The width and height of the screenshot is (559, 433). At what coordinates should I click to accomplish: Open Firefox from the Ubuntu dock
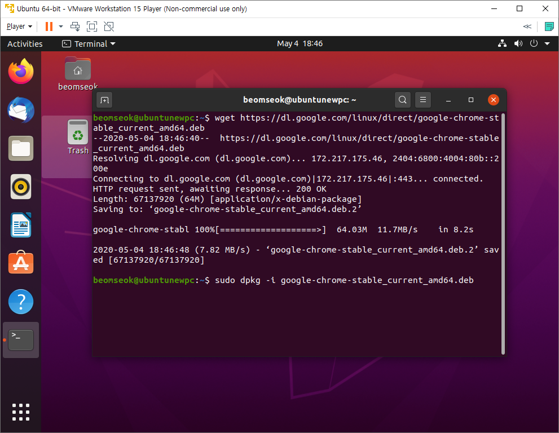21,71
